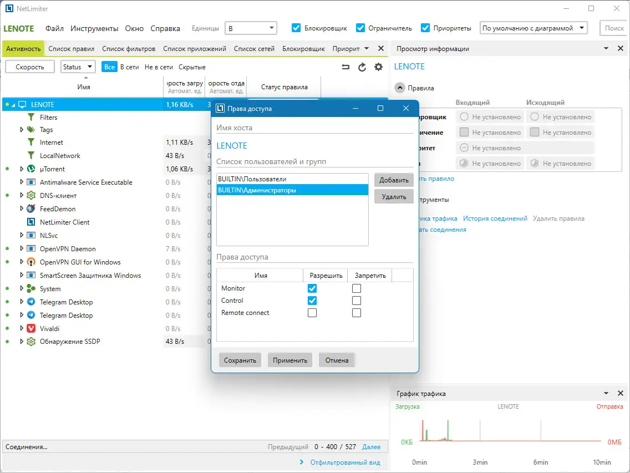Check Запретить for Control

tap(357, 300)
